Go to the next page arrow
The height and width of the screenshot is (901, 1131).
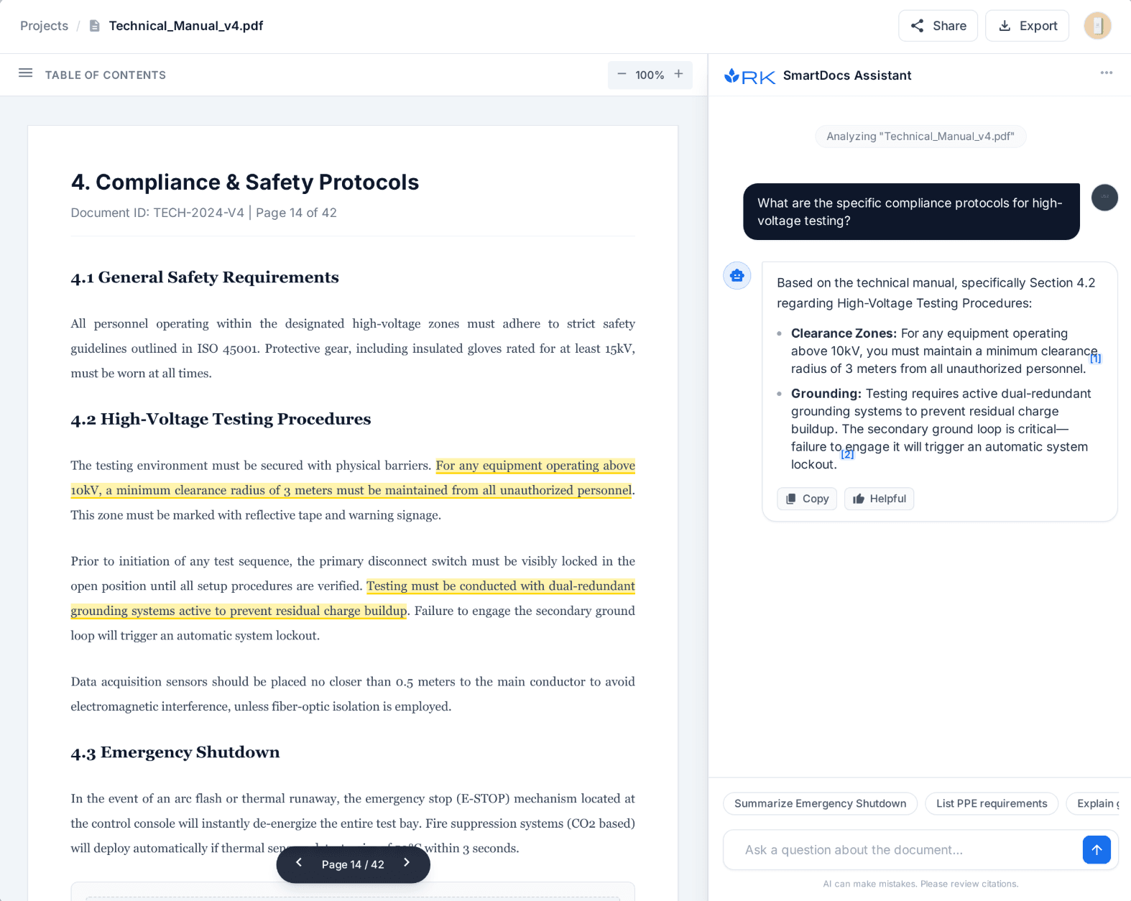coord(407,863)
